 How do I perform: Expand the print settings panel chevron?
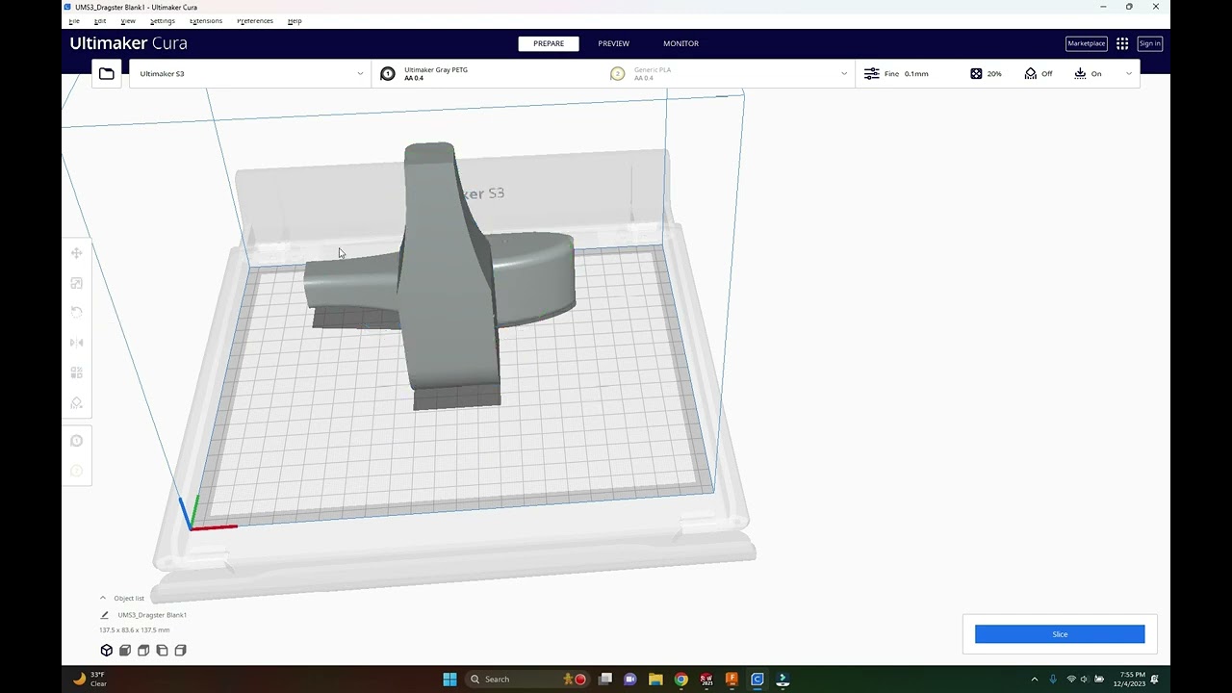point(1129,73)
